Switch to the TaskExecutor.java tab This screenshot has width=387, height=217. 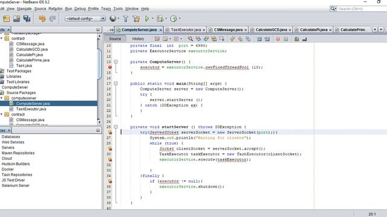(186, 30)
